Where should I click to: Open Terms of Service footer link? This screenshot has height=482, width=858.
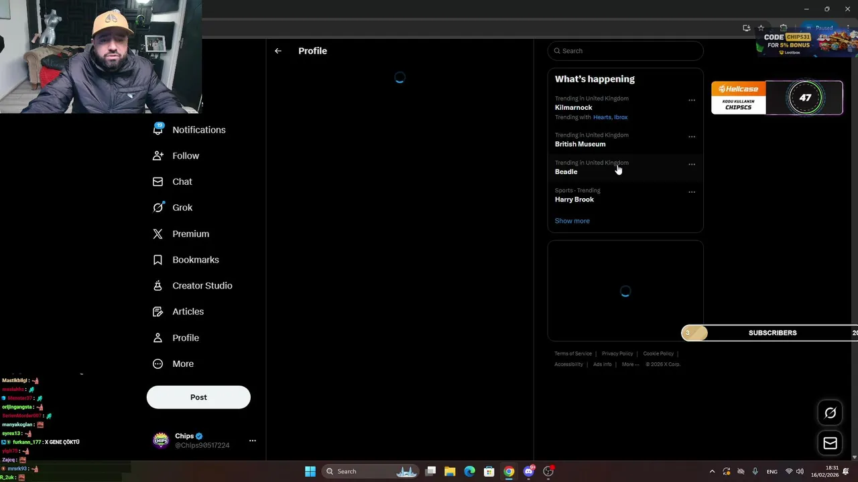click(x=573, y=353)
